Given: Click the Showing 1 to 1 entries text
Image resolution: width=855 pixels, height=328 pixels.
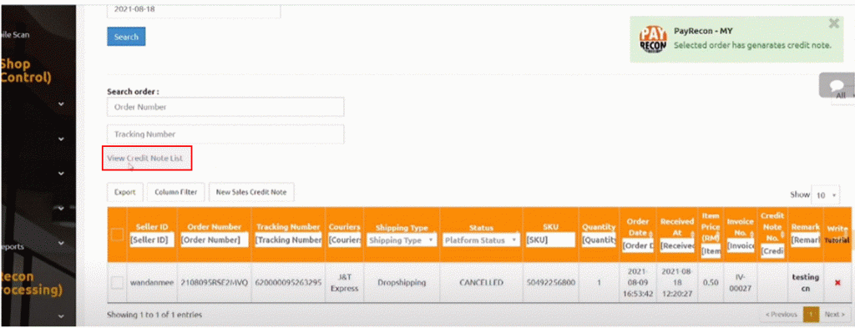Looking at the screenshot, I should tap(154, 315).
